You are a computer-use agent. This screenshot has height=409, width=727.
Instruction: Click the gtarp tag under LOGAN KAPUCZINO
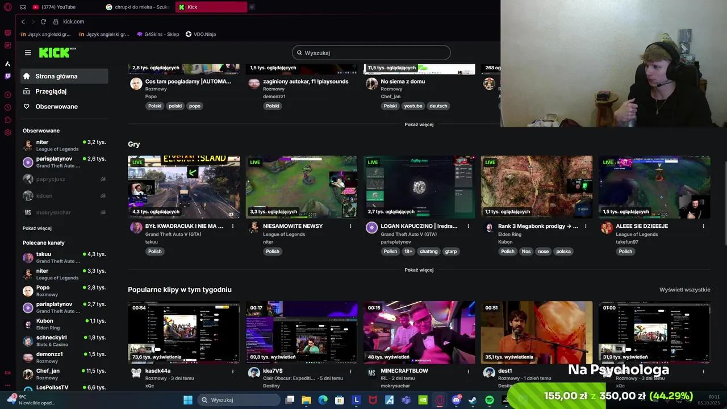point(451,251)
